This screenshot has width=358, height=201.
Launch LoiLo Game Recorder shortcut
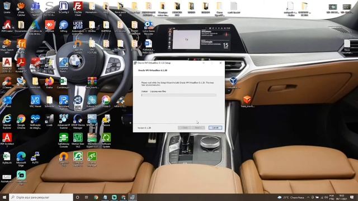(x=148, y=27)
